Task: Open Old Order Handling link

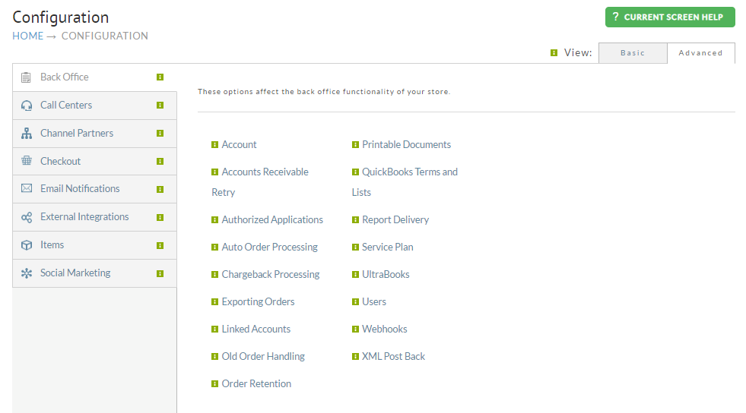Action: pos(263,357)
